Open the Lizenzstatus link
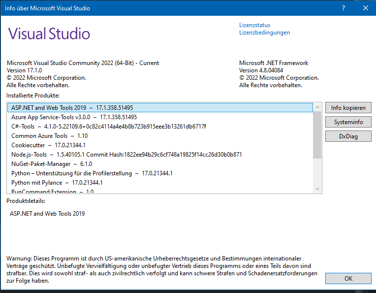 254,25
